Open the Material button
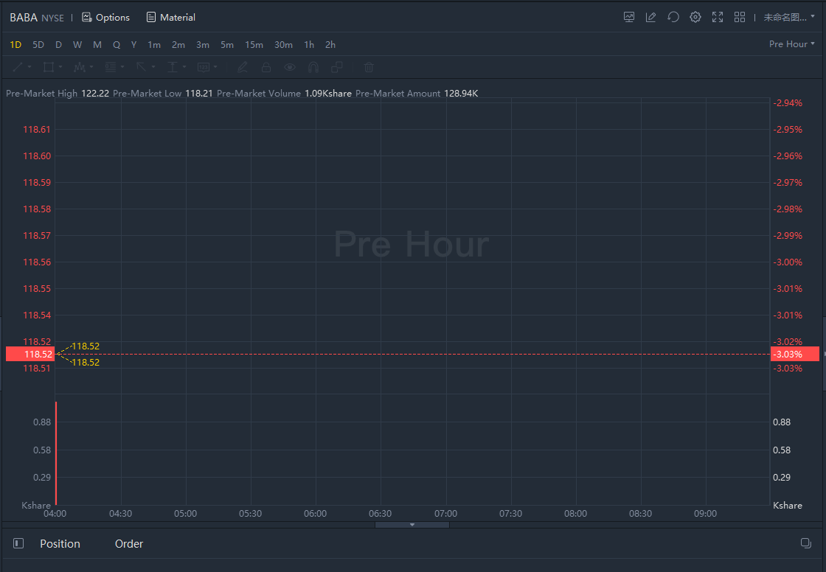 point(170,18)
